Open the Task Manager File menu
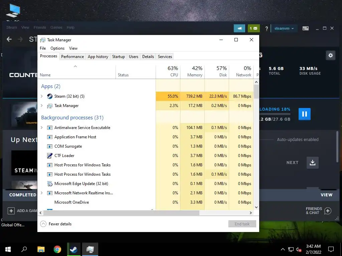Viewport: 342px width, 256px height. (x=43, y=48)
